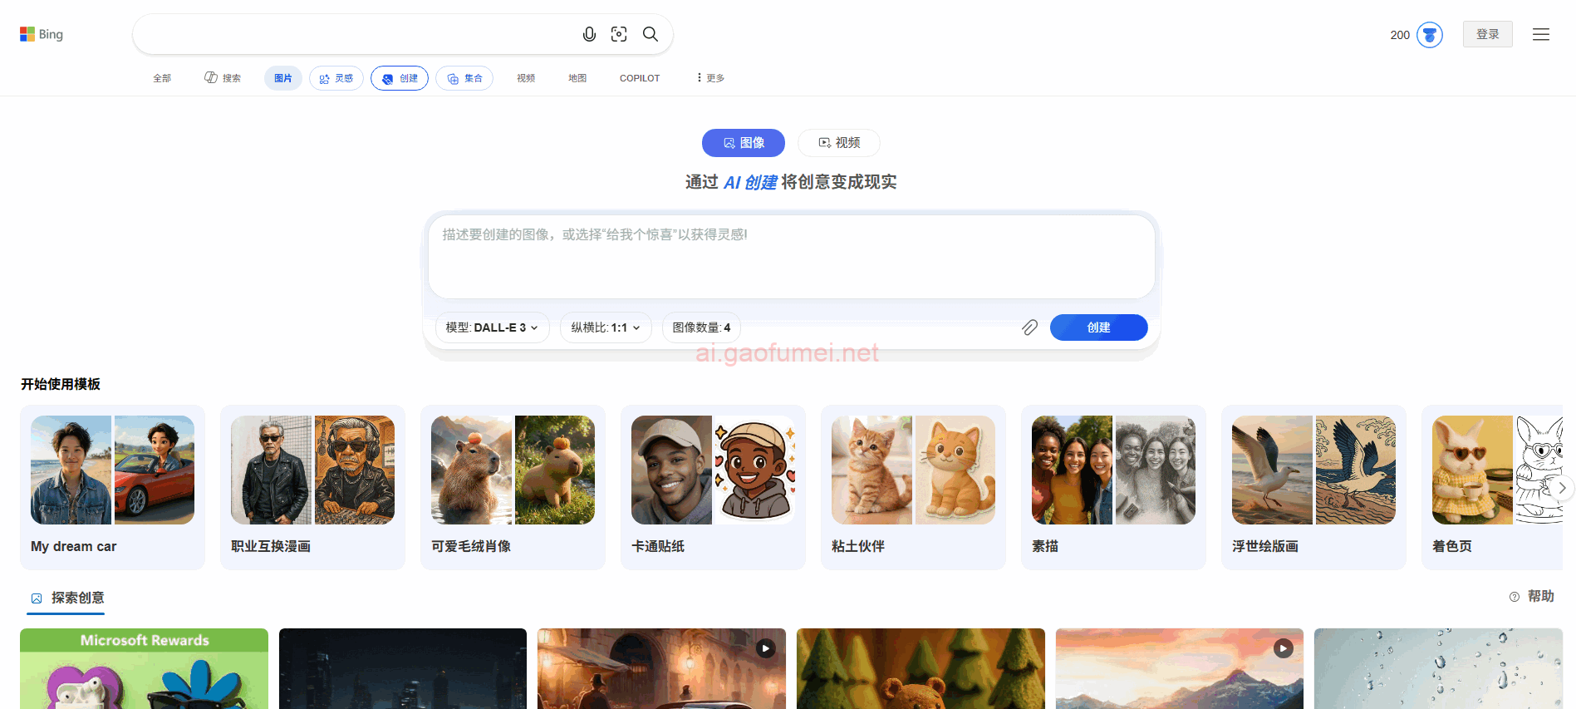Click the paperclip attachment icon
The width and height of the screenshot is (1576, 709).
(1029, 327)
